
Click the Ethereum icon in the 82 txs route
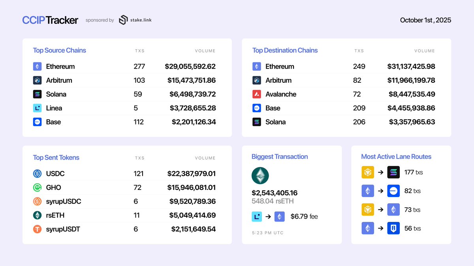pyautogui.click(x=368, y=191)
